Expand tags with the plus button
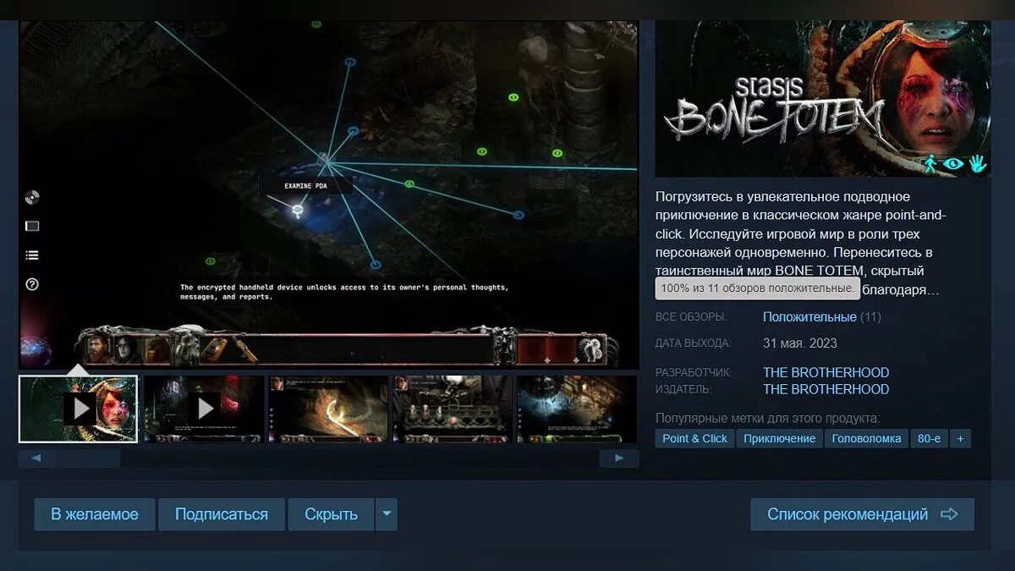 (x=960, y=438)
